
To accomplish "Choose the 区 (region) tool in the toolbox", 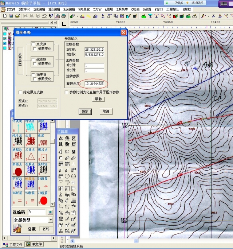I will (x=73, y=139).
